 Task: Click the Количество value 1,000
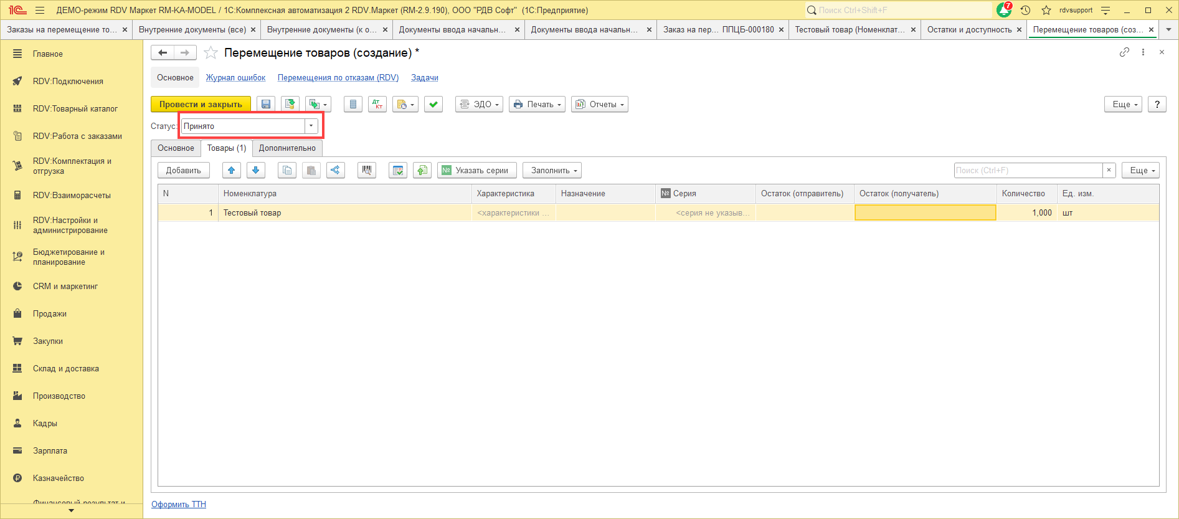pos(1026,212)
